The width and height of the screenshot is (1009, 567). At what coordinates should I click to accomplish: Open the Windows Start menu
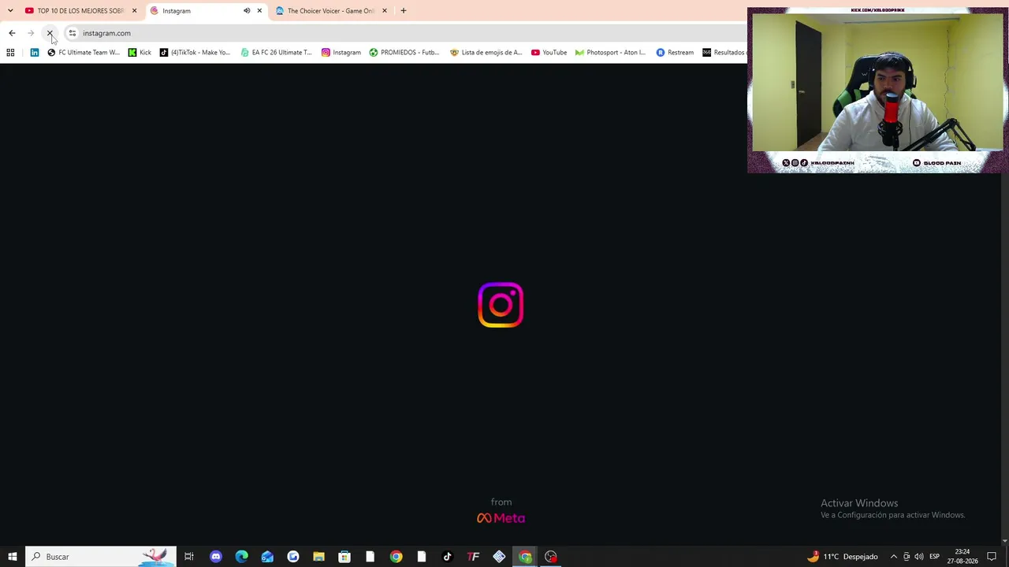(x=13, y=557)
